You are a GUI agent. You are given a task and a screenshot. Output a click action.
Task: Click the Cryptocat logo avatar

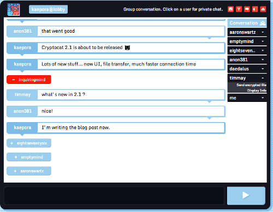[x=14, y=9]
